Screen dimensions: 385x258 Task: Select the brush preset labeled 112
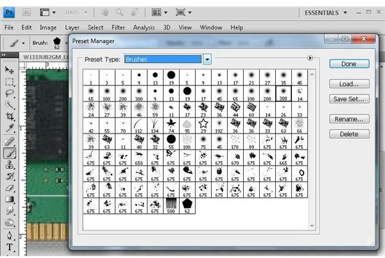tap(139, 125)
